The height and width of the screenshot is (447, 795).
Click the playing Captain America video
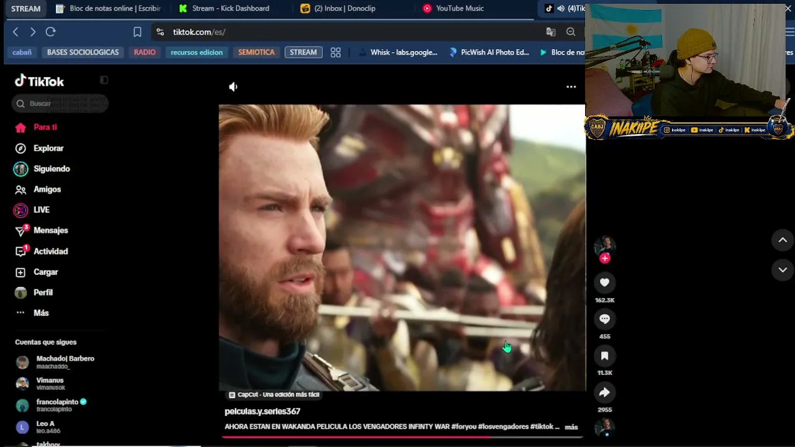point(402,248)
